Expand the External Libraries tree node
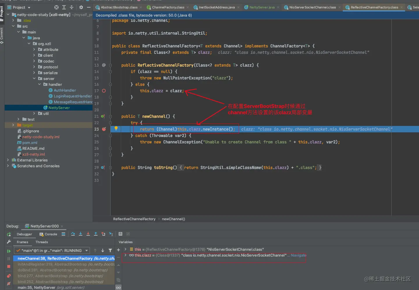This screenshot has width=419, height=290. coord(8,160)
